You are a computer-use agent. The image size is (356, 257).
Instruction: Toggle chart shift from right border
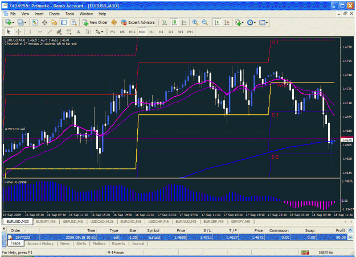coord(226,22)
